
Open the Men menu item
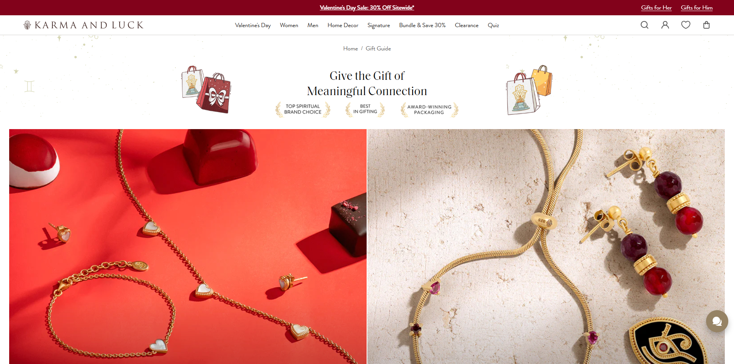(313, 25)
